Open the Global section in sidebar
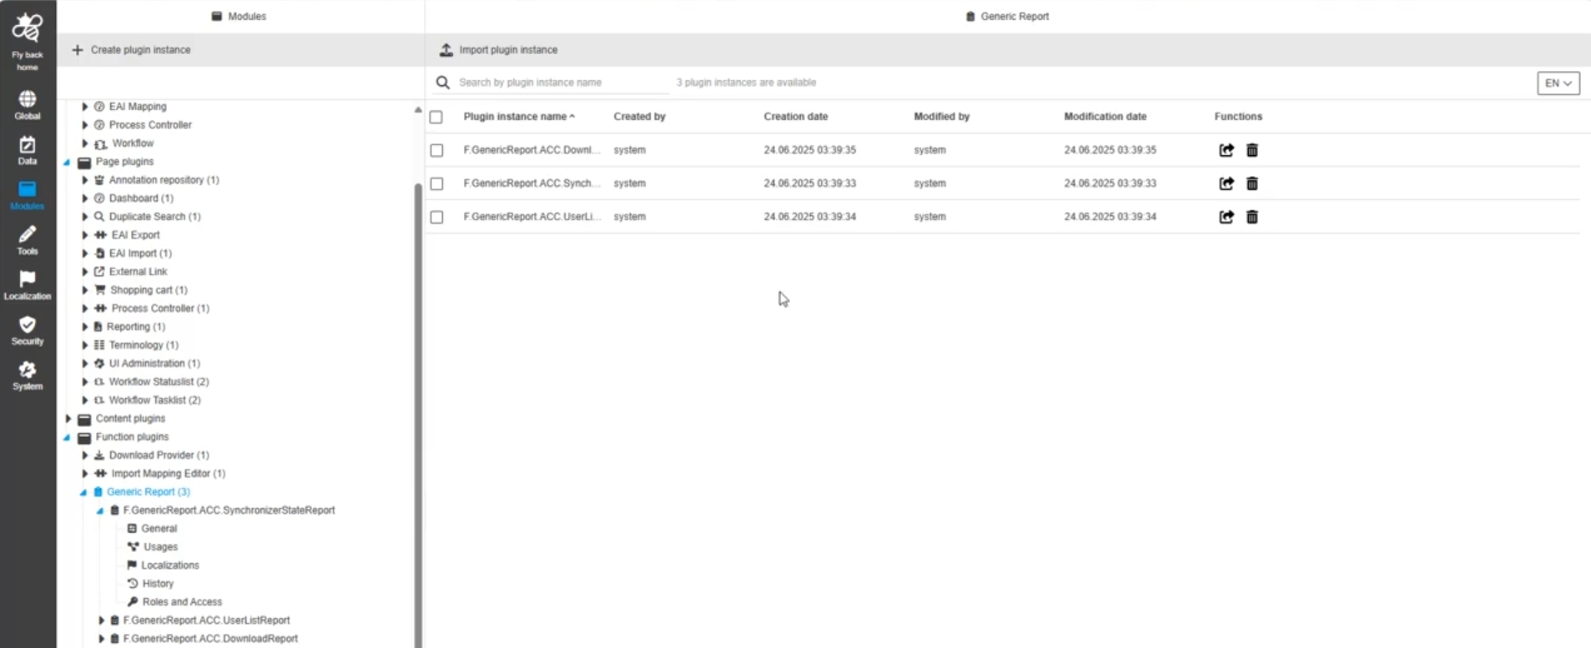This screenshot has height=648, width=1591. pos(28,105)
